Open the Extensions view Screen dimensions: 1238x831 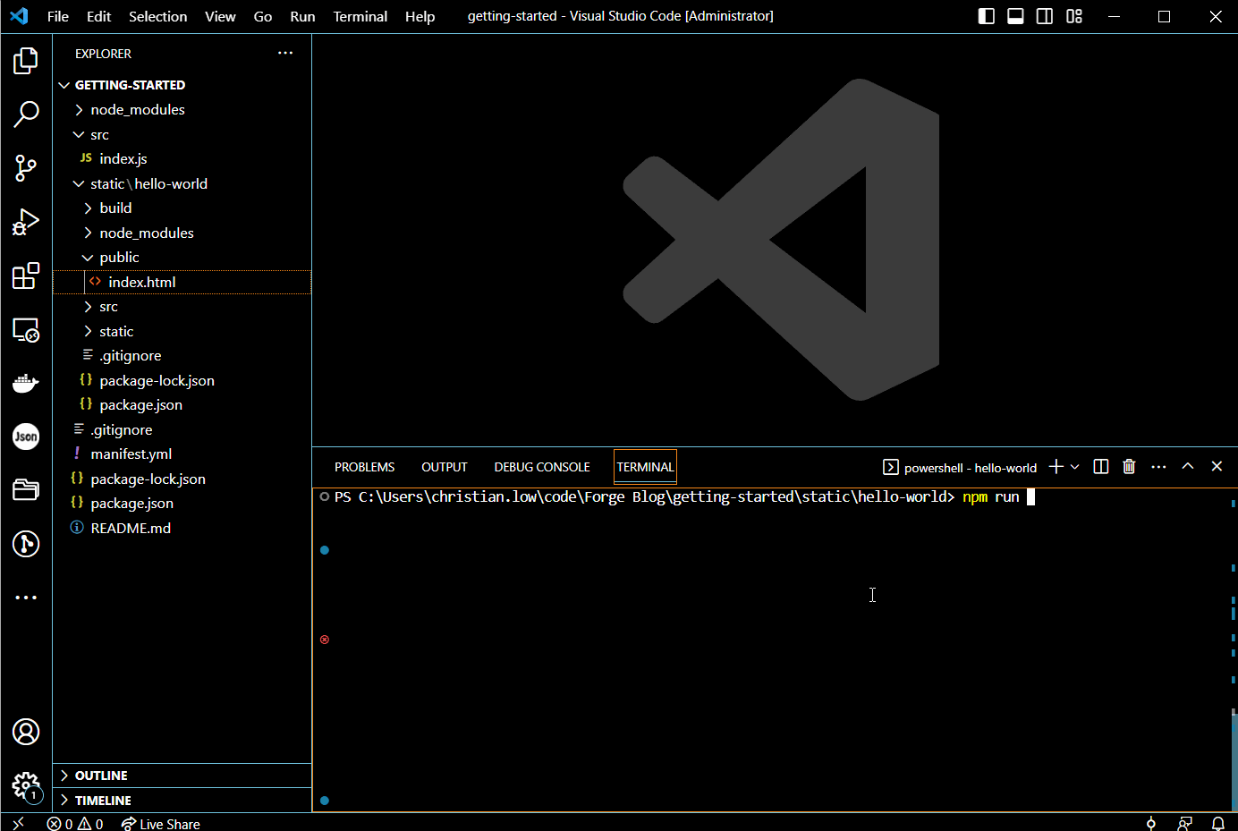coord(26,276)
